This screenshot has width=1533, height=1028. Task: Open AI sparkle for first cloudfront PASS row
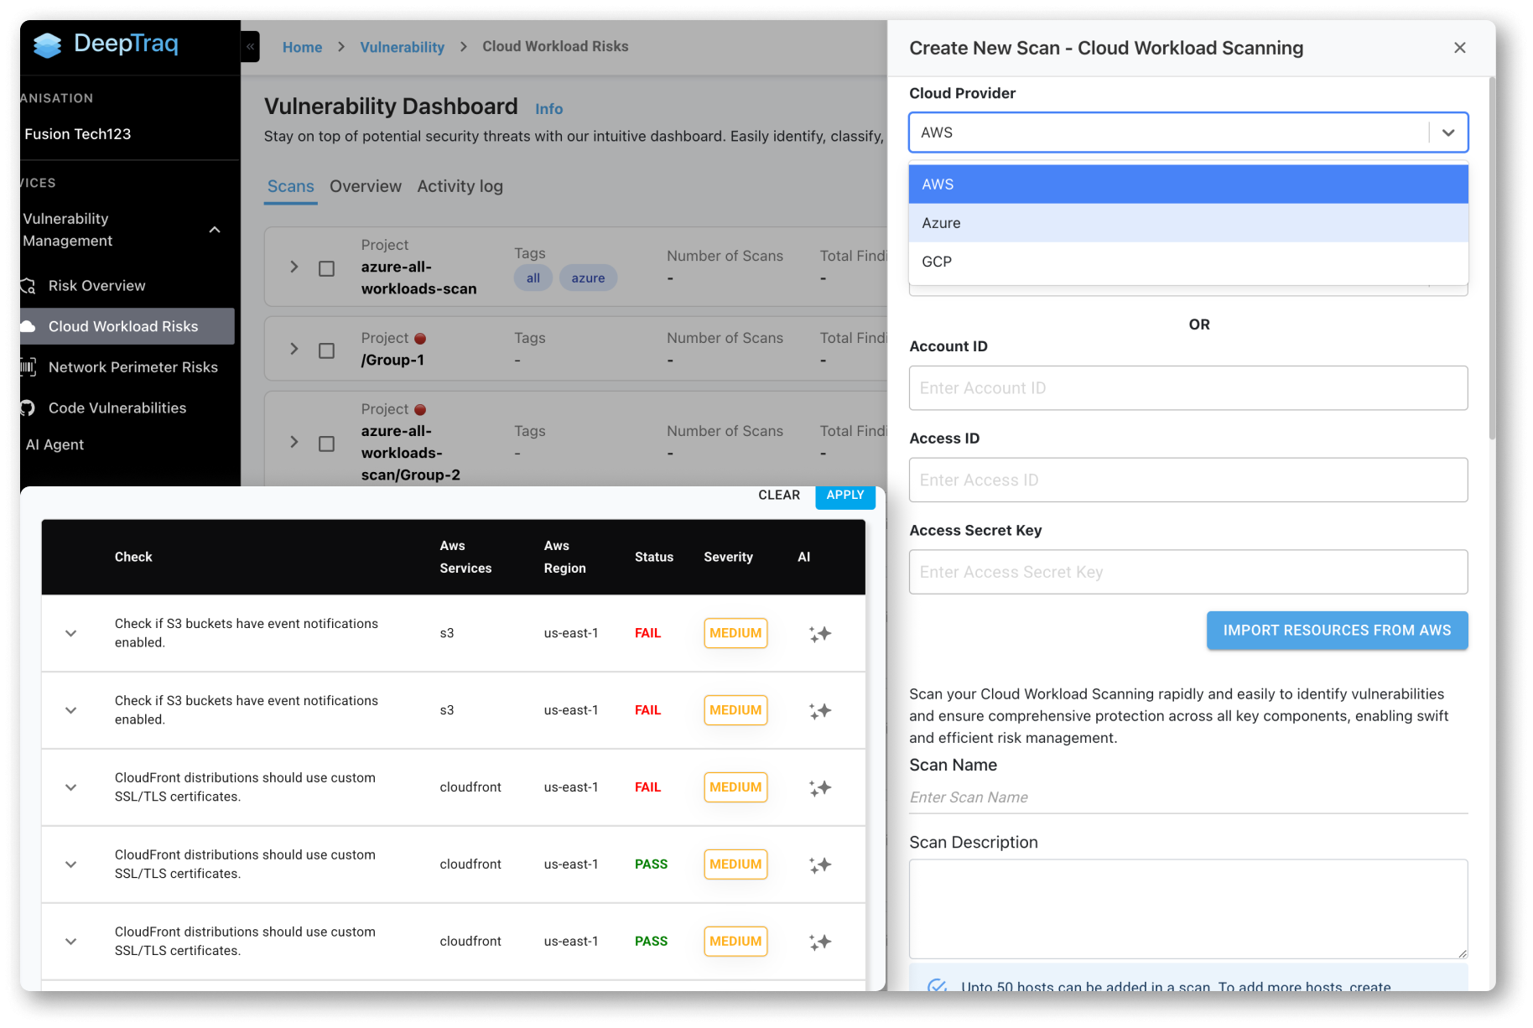point(820,865)
